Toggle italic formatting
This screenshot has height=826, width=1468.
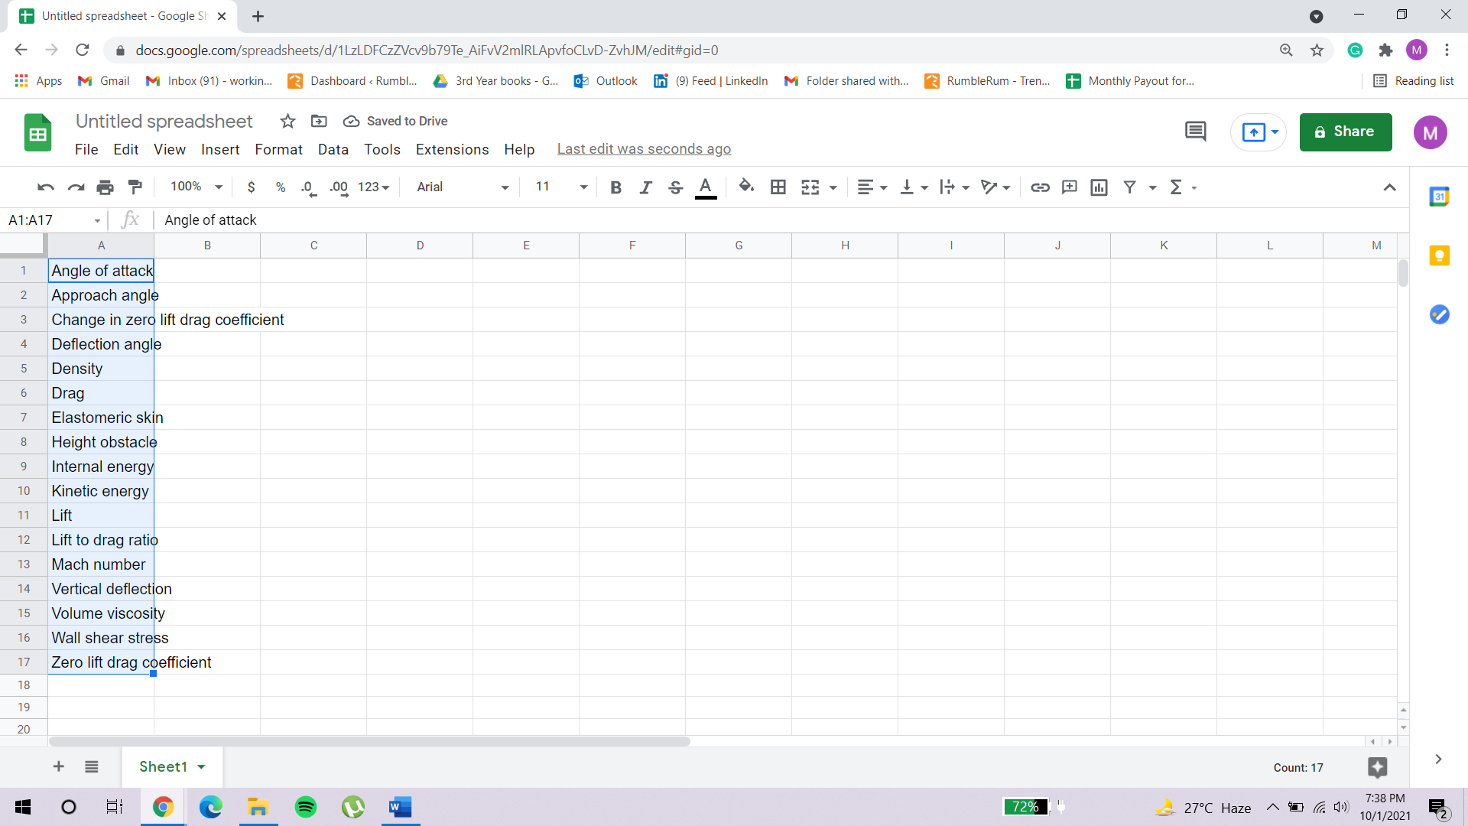[646, 187]
